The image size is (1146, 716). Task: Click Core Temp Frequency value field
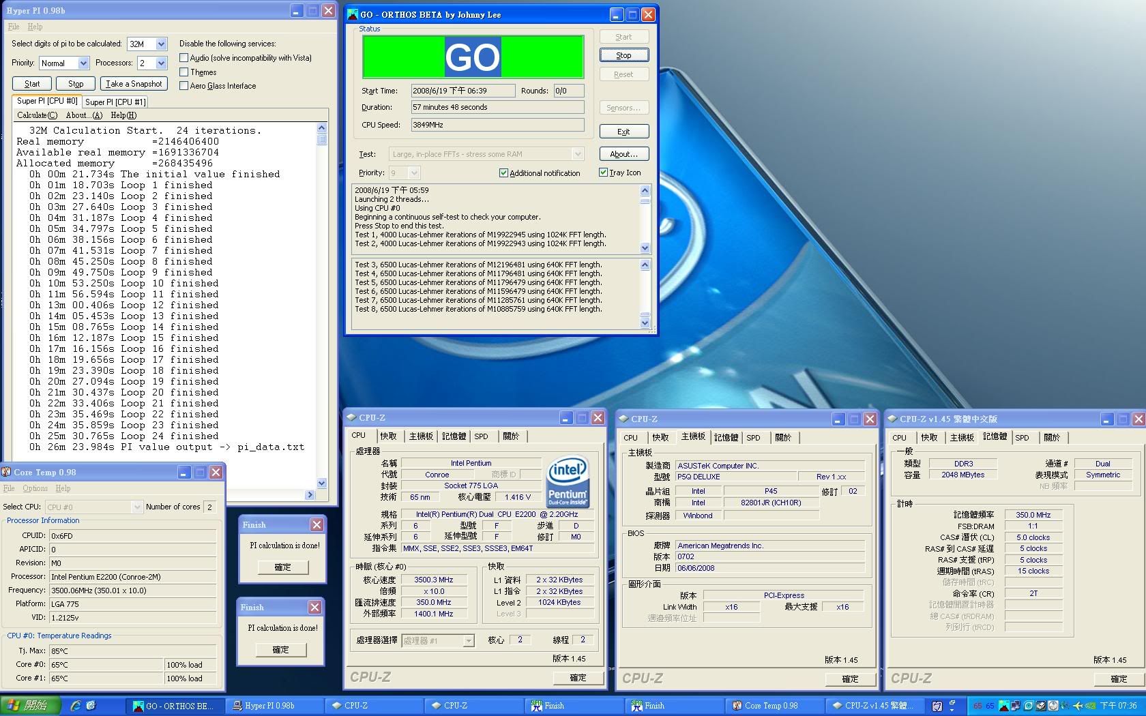(133, 591)
